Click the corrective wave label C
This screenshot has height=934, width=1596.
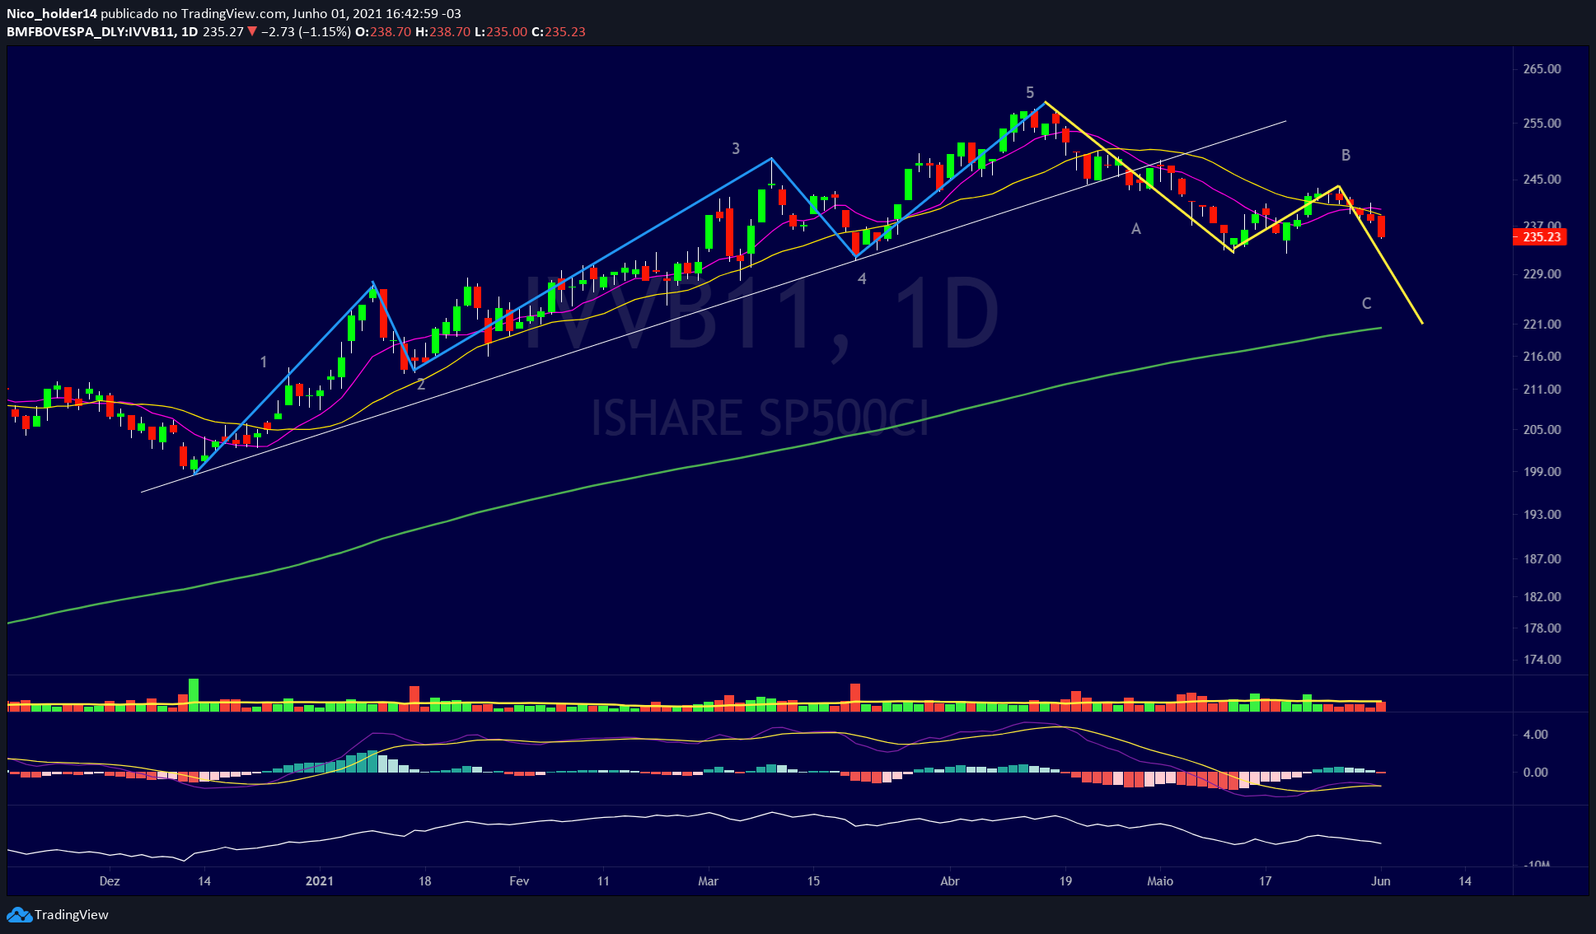[1366, 303]
